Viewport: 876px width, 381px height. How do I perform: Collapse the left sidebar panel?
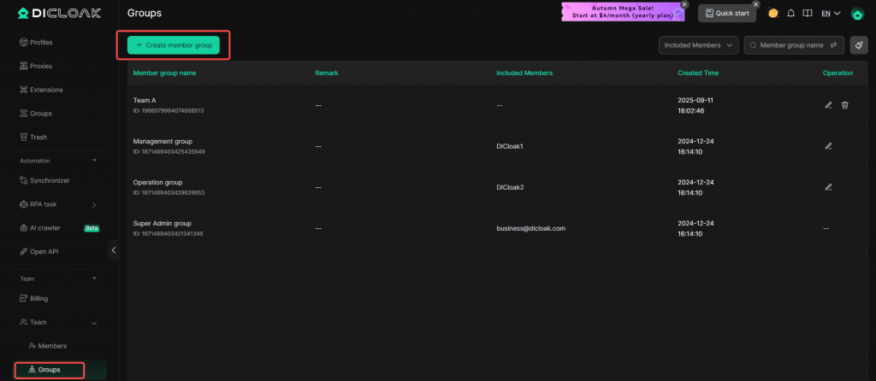click(114, 250)
